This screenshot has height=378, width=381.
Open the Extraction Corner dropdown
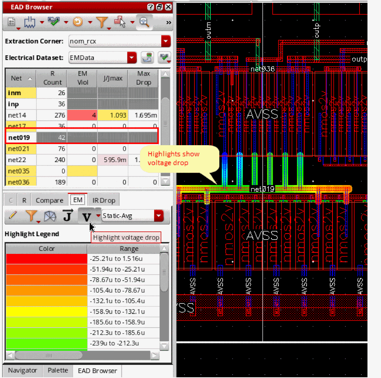(x=165, y=41)
